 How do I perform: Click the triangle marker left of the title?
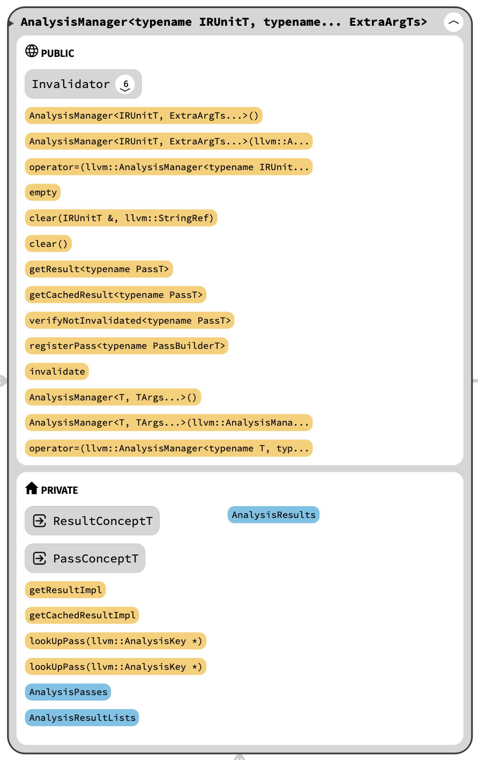click(11, 23)
